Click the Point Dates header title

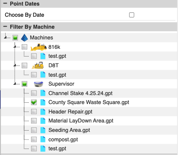(25, 4)
